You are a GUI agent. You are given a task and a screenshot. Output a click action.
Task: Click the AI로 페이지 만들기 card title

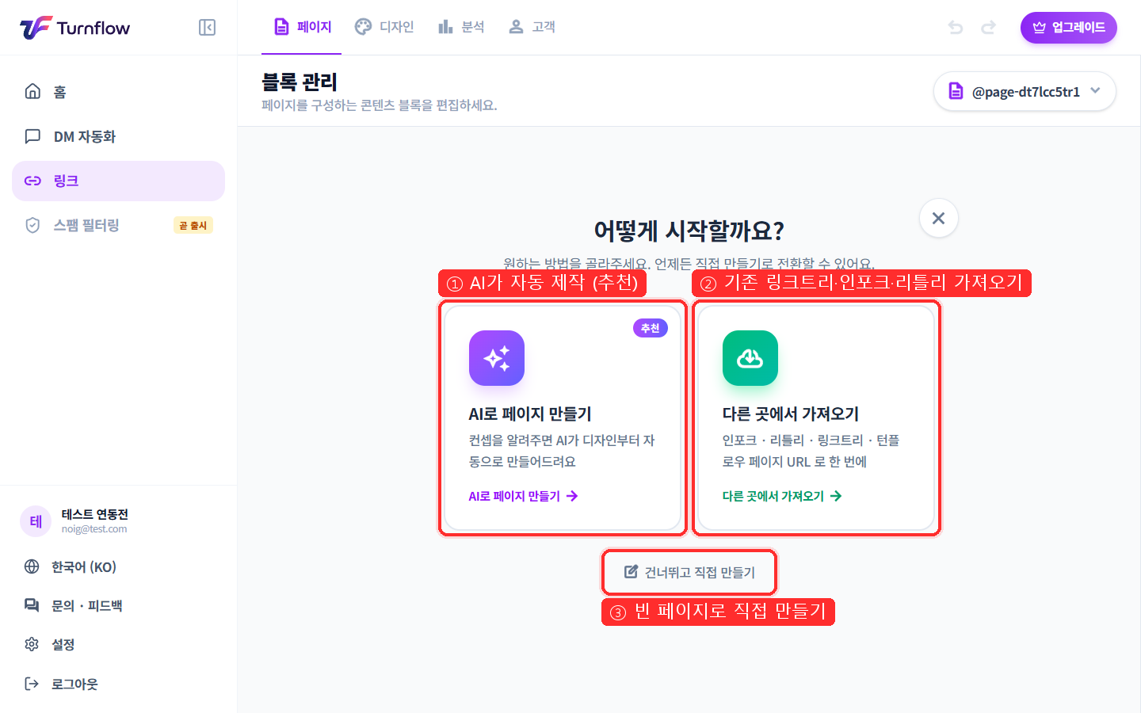click(530, 414)
